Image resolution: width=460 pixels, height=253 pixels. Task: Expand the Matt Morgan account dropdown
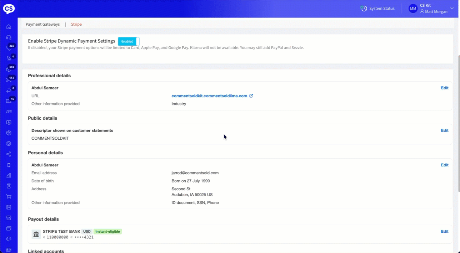[x=452, y=9]
